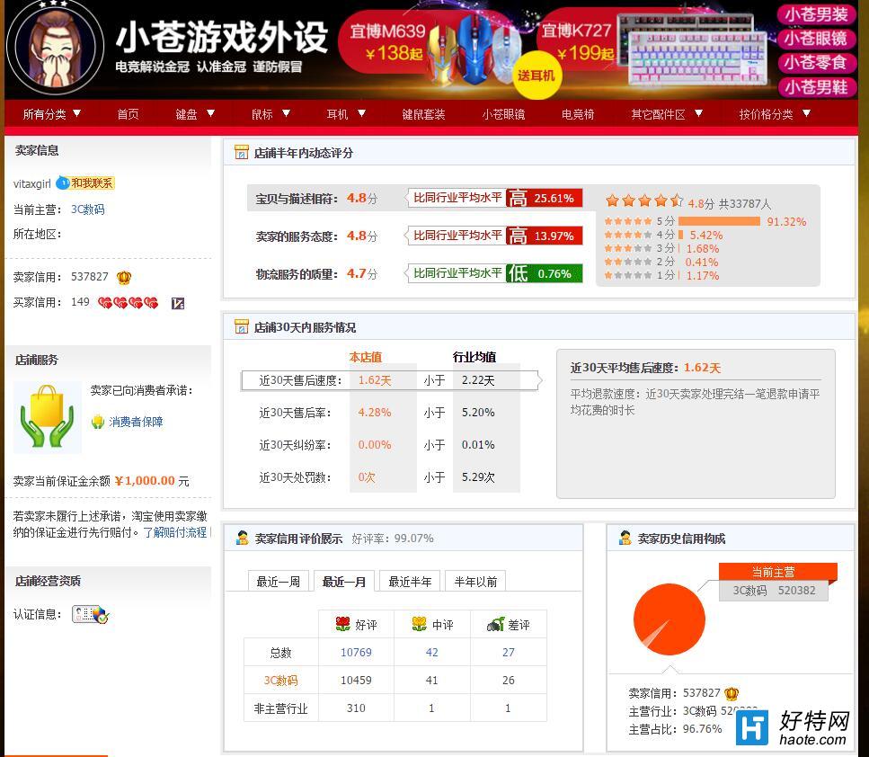Click the orange 3C数码 row label in table
Viewport: 869px width, 757px height.
point(280,680)
